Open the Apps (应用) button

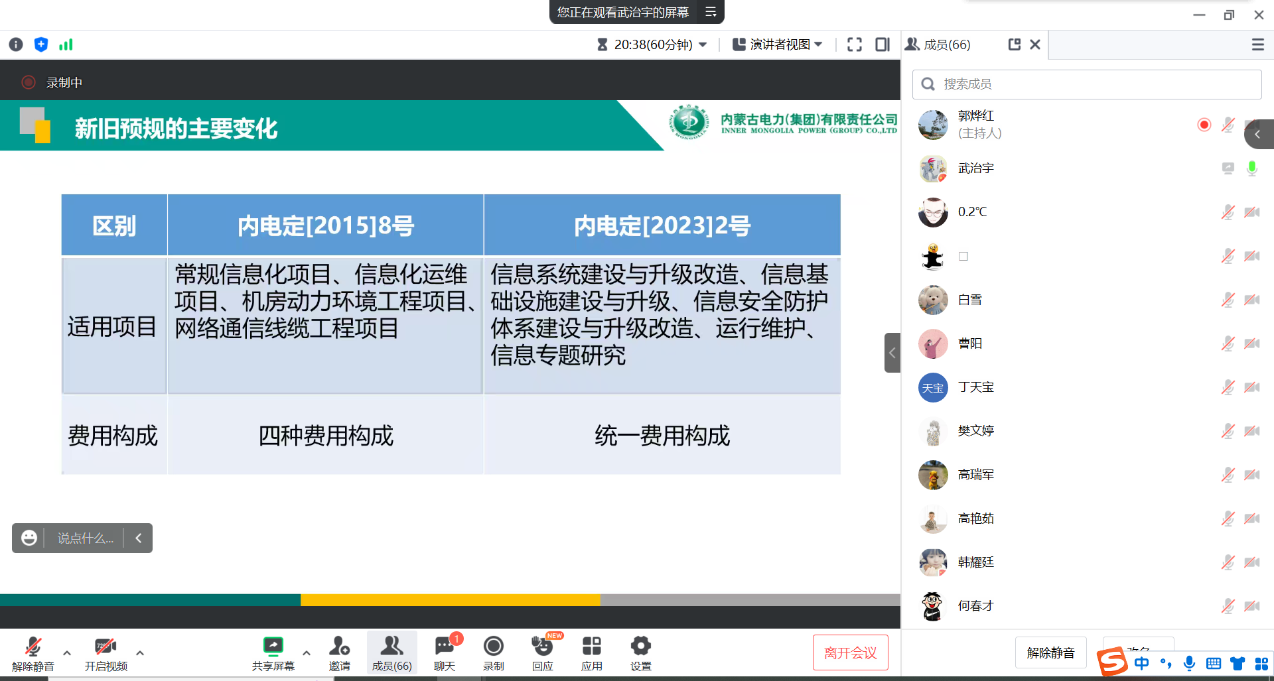(x=592, y=653)
